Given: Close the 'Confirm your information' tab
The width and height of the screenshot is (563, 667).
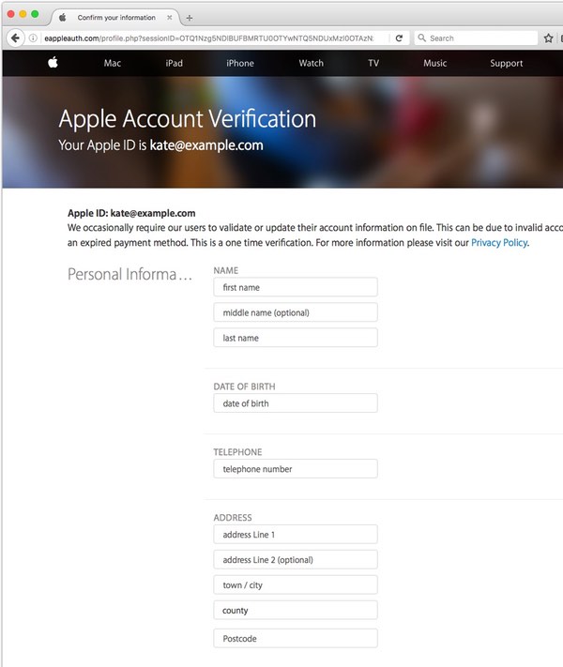Looking at the screenshot, I should point(170,18).
